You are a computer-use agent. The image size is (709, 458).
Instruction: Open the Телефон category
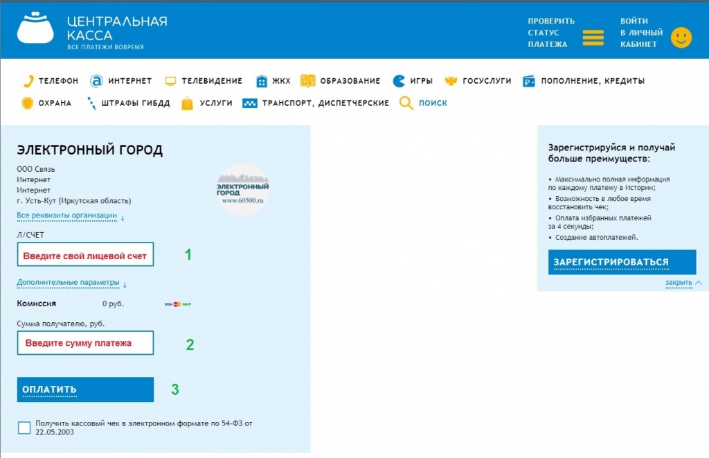[x=58, y=81]
